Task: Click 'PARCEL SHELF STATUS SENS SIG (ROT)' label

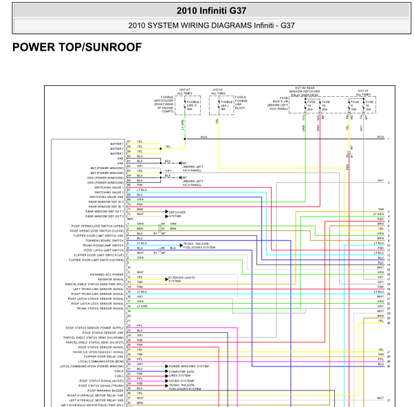Action: coord(95,342)
